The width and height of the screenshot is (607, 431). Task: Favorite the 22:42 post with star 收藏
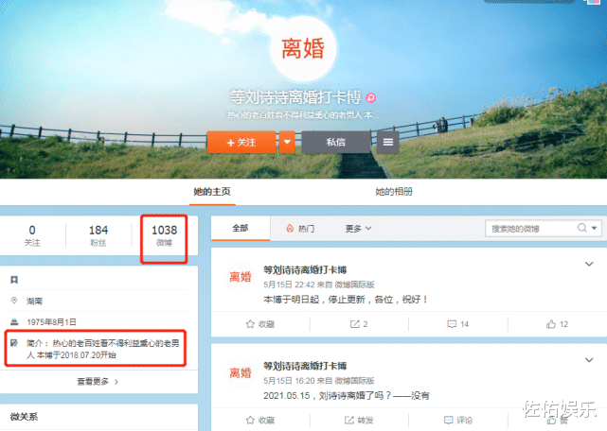[x=260, y=324]
